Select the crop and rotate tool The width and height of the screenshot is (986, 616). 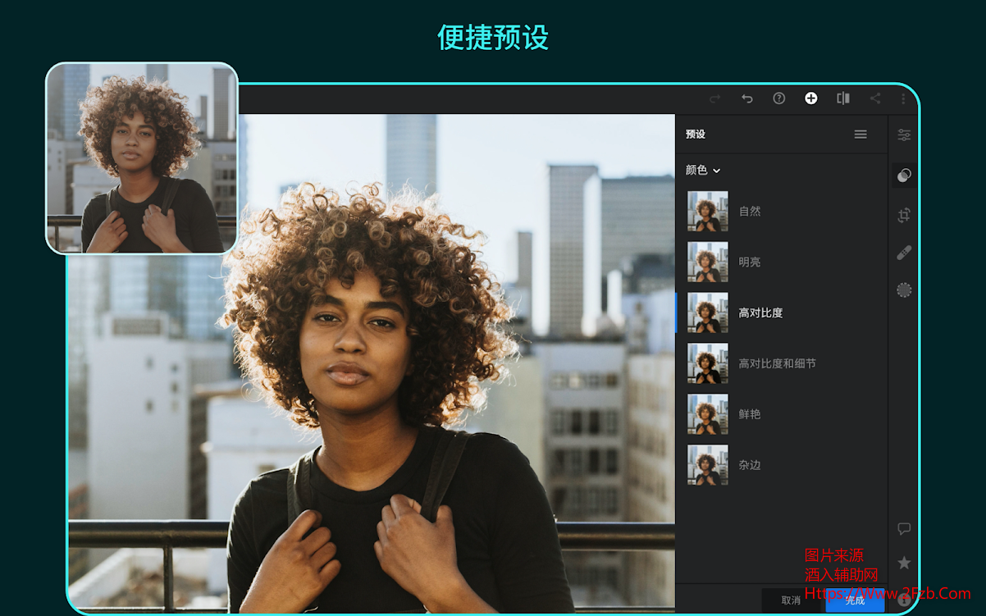click(x=904, y=215)
